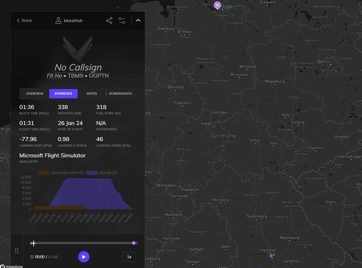Switch to the Overview tab
Image resolution: width=362 pixels, height=268 pixels.
pos(35,94)
